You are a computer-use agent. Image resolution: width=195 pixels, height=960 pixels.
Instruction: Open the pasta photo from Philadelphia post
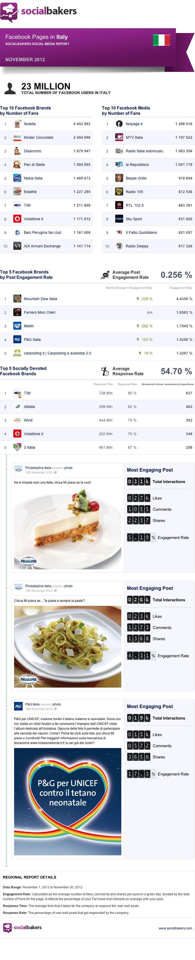point(68,647)
